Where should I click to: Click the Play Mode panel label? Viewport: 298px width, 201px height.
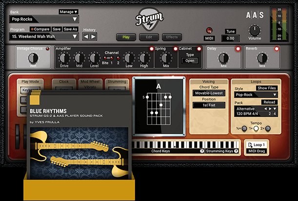tap(30, 81)
